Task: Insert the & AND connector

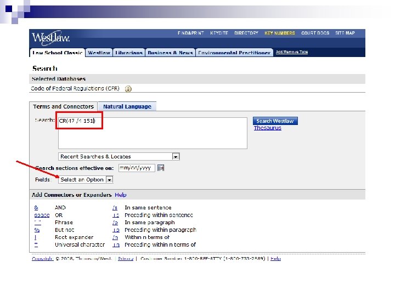Action: point(36,208)
